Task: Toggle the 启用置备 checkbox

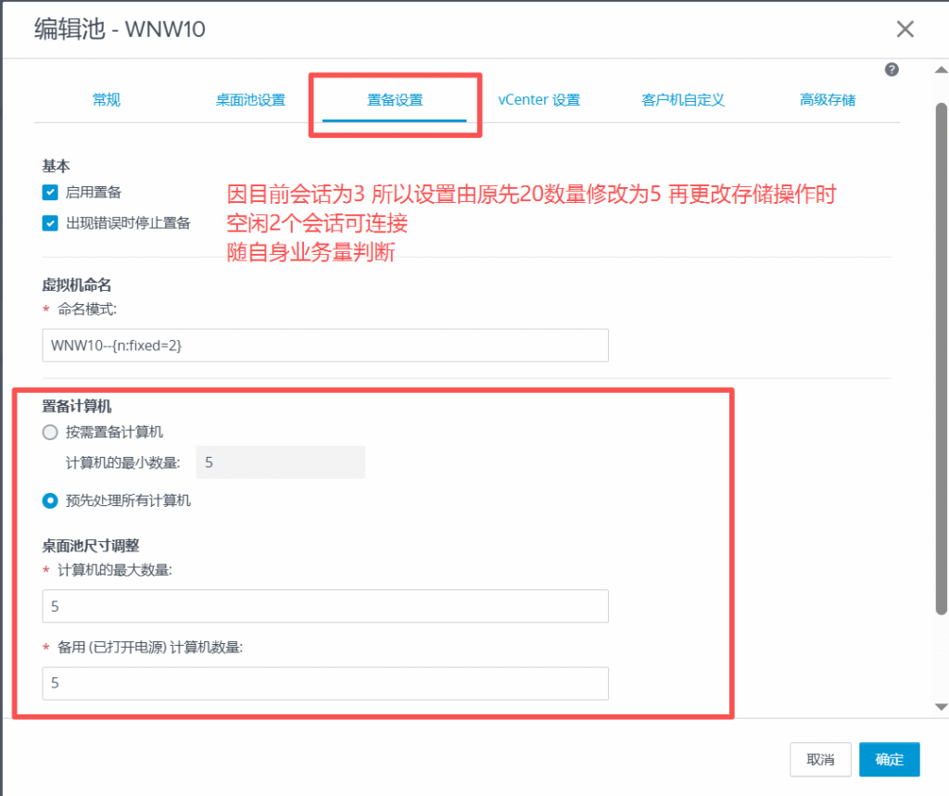Action: [51, 193]
